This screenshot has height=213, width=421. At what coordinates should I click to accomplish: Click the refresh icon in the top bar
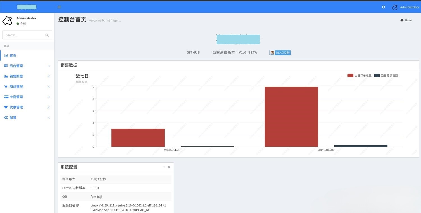click(x=383, y=7)
